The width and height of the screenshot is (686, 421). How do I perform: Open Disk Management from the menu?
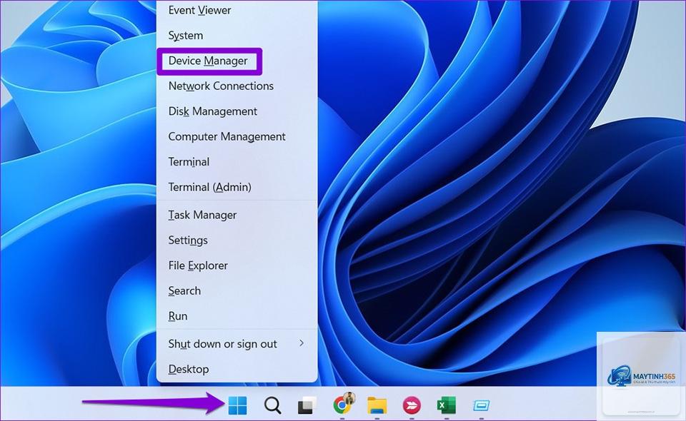tap(237, 111)
